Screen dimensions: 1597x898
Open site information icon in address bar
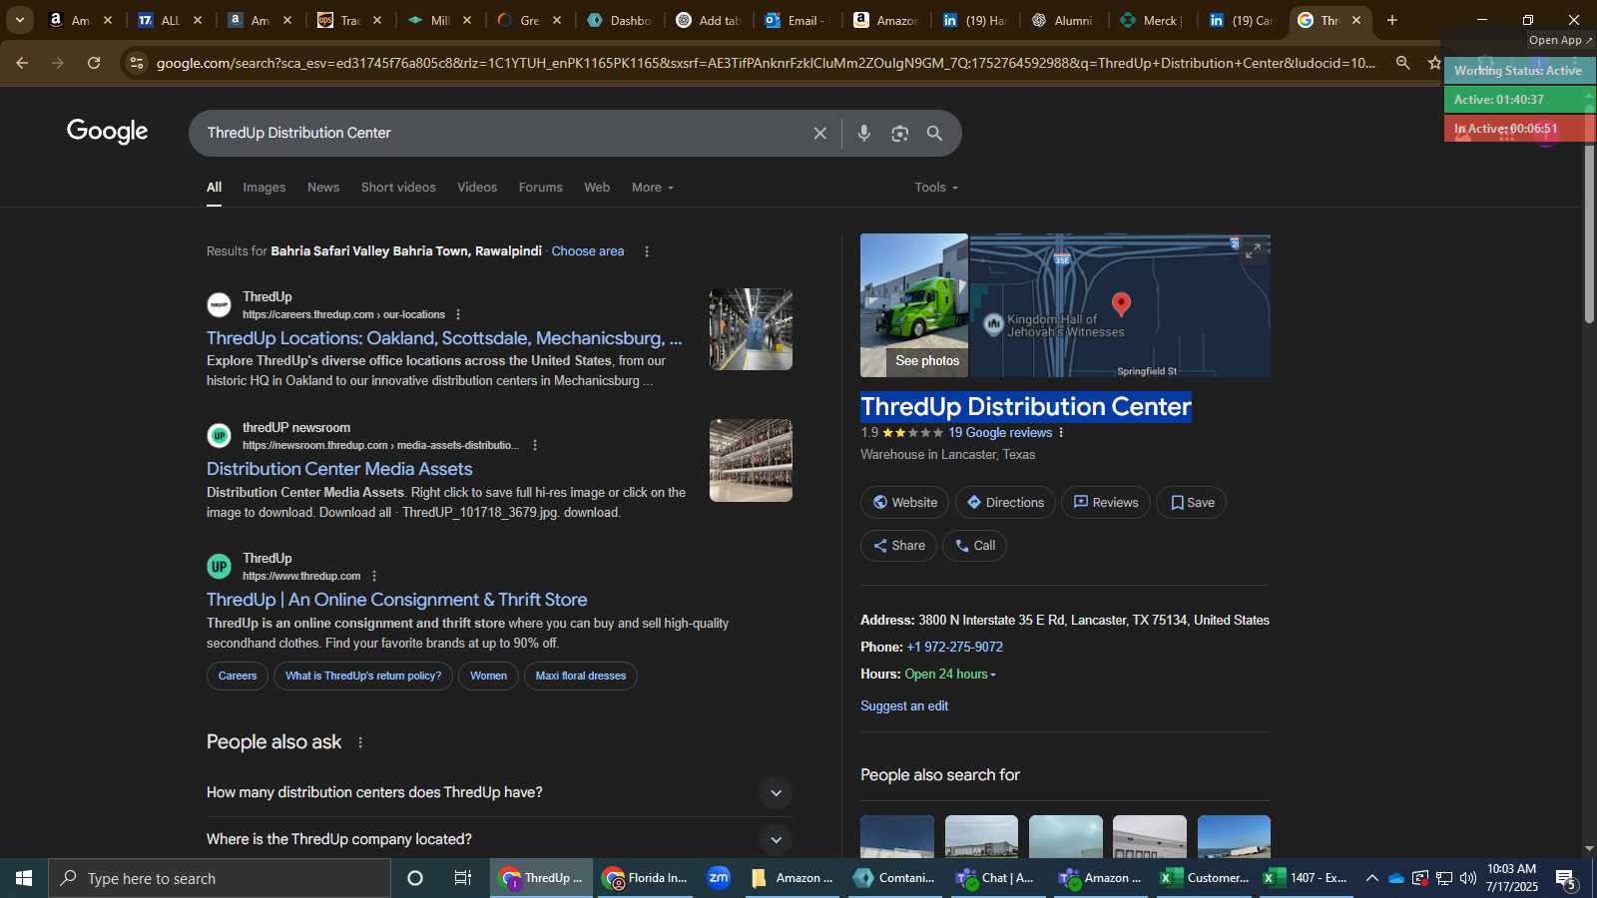[137, 63]
